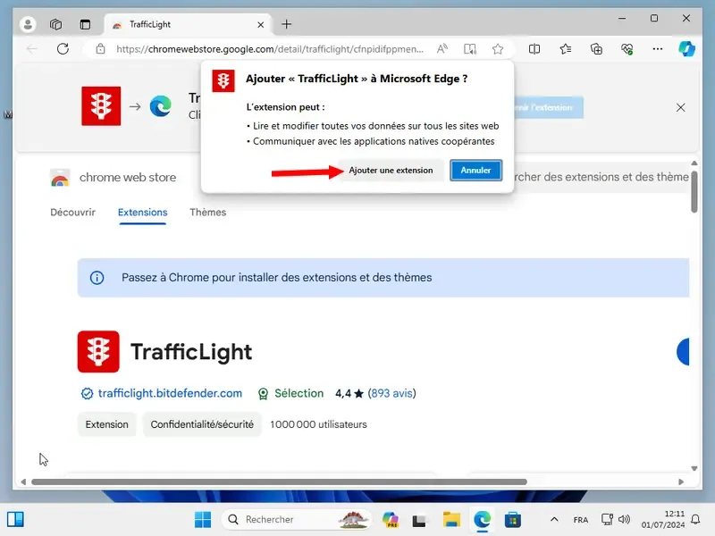715x536 pixels.
Task: Click the FRA language indicator
Action: tap(580, 520)
